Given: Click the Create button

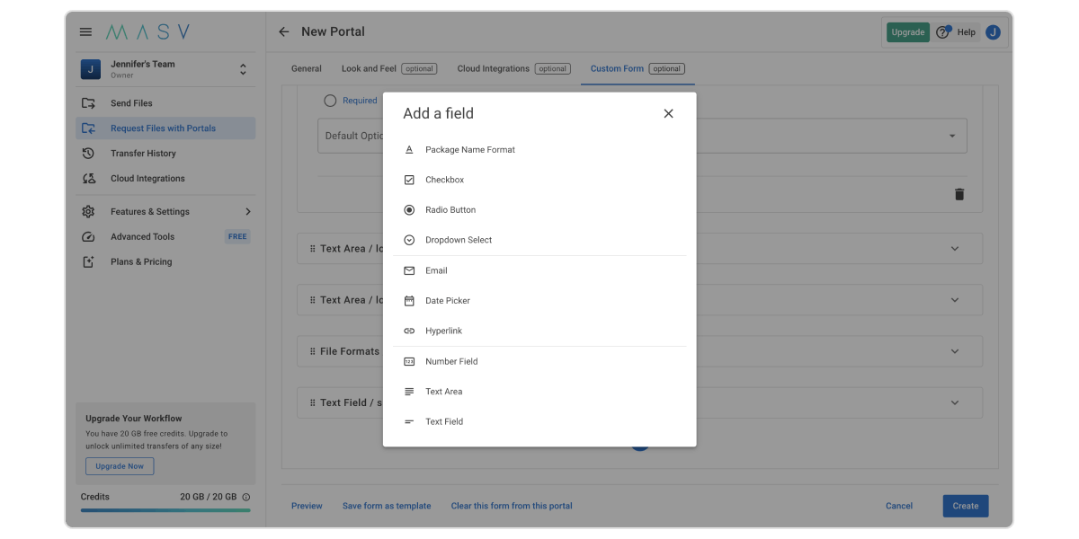Looking at the screenshot, I should [966, 506].
